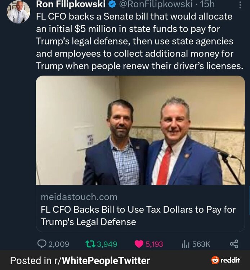This screenshot has height=270, width=250.
Task: Click the reply comment bubble icon
Action: point(42,244)
